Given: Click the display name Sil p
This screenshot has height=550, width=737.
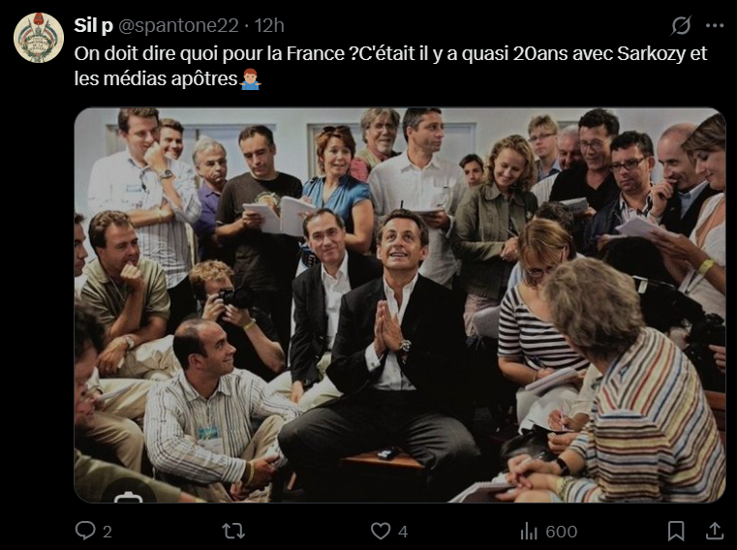Looking at the screenshot, I should [x=93, y=25].
